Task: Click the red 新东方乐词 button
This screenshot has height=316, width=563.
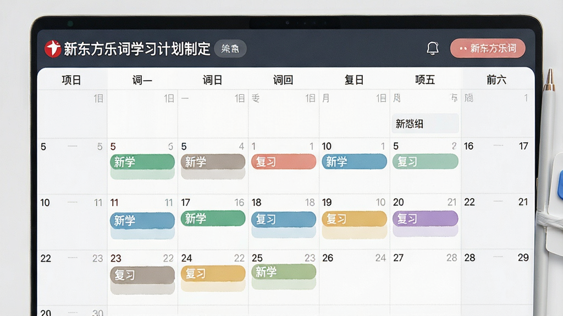Action: tap(488, 48)
